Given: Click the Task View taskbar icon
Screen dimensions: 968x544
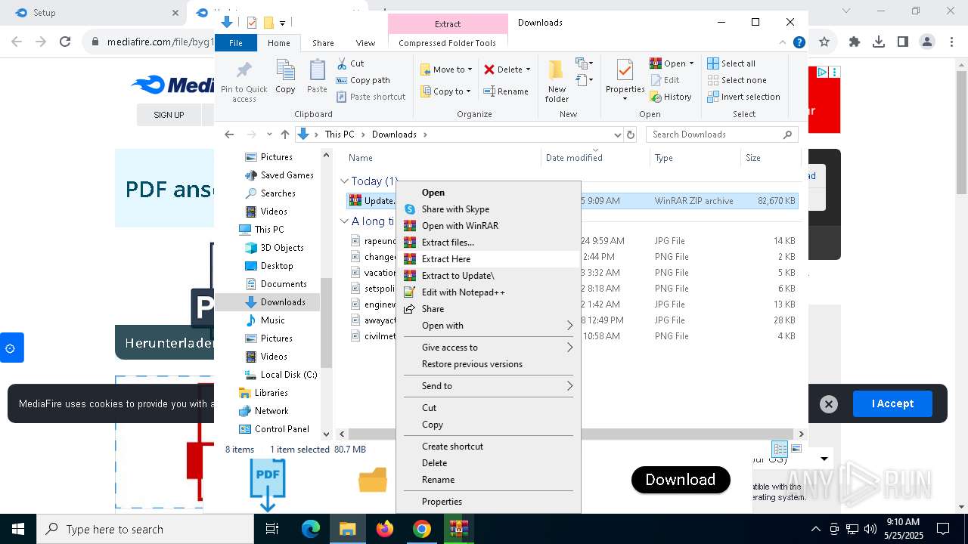Looking at the screenshot, I should tap(272, 529).
